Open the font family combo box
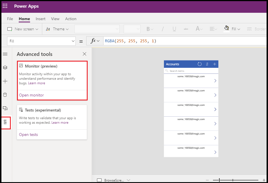Screen dimensions: 268x183 97,29
